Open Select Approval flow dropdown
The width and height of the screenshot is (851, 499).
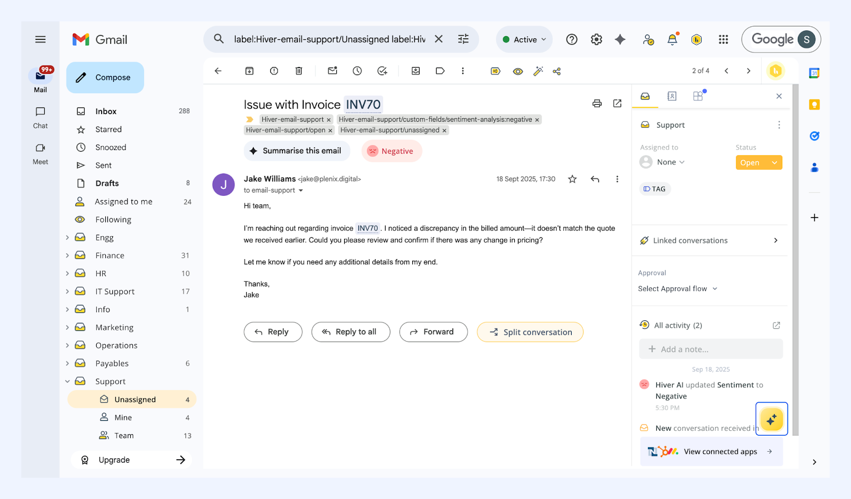pos(678,289)
